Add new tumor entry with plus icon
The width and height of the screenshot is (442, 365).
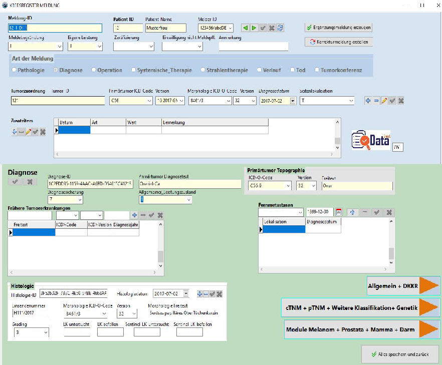click(368, 101)
